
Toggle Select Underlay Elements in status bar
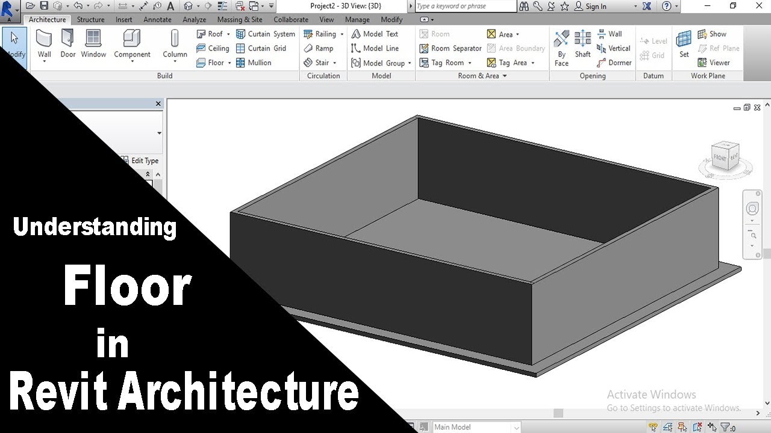coord(667,427)
